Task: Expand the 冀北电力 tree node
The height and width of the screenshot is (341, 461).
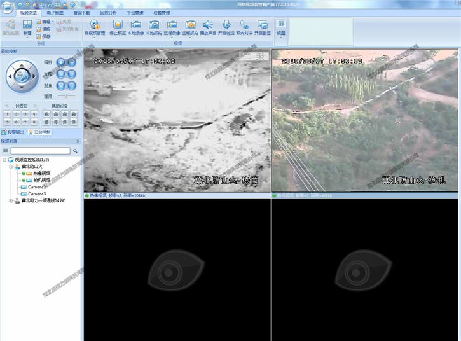Action: pos(10,201)
